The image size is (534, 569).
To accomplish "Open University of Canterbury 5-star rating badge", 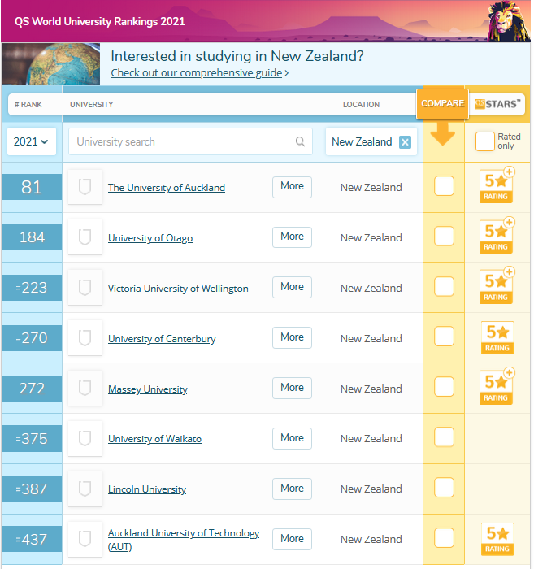I will (497, 337).
